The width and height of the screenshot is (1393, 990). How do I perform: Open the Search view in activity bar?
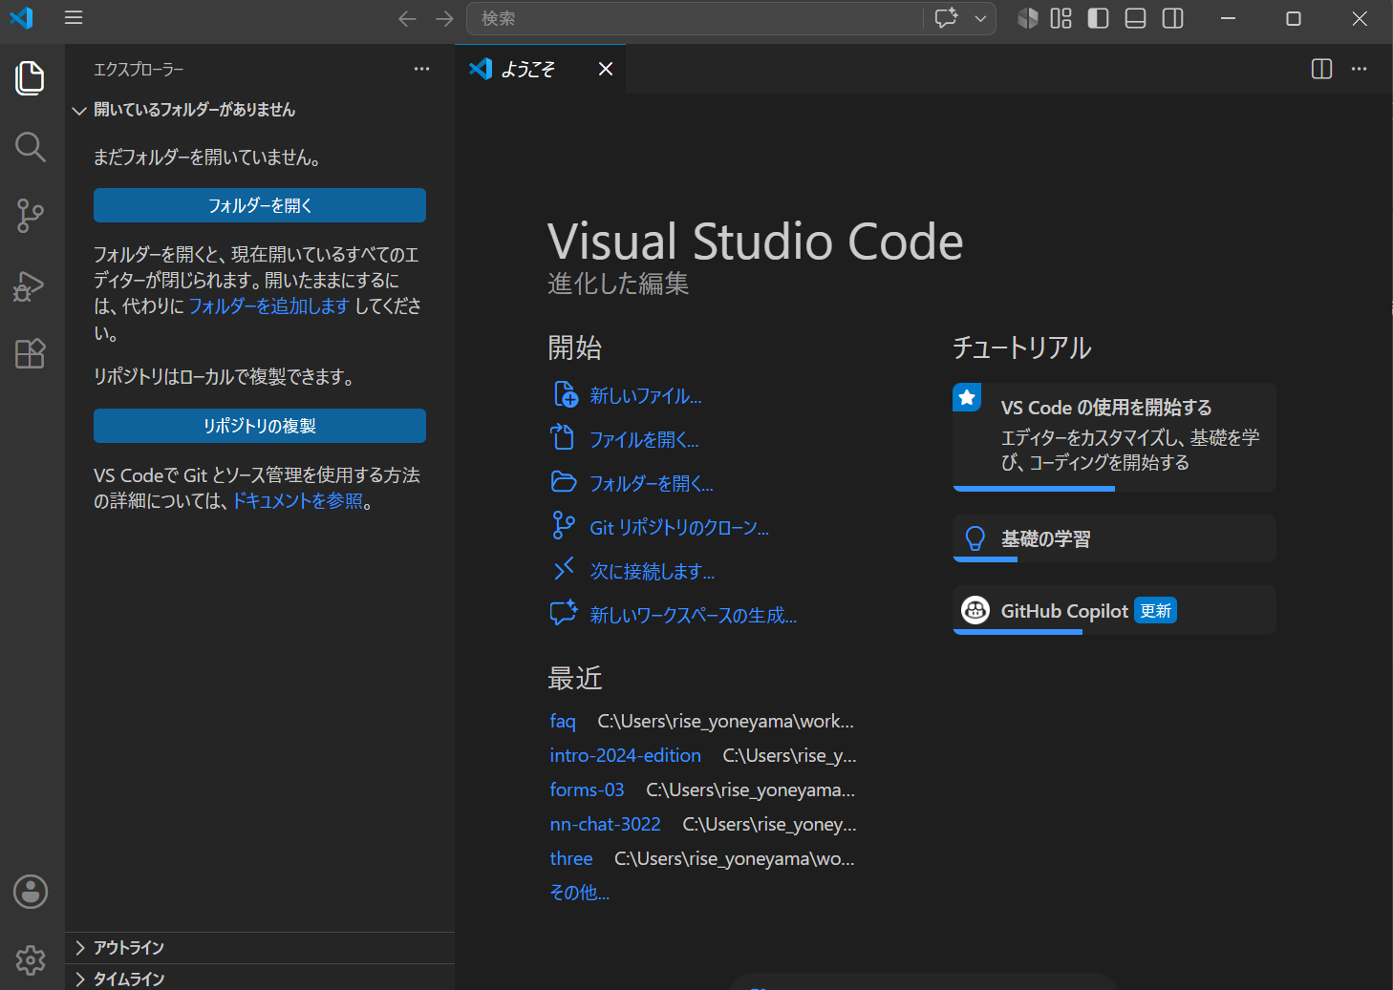(x=31, y=147)
